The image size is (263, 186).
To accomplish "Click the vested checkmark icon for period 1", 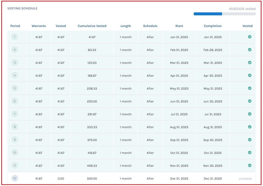I will pos(249,37).
